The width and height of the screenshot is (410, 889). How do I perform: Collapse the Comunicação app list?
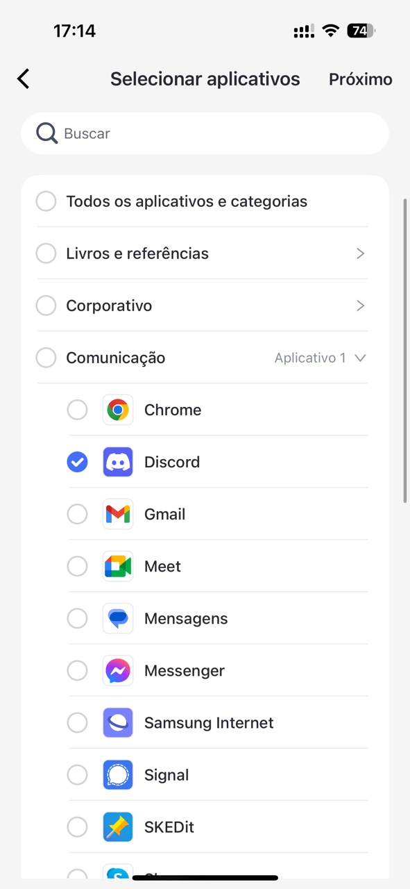pyautogui.click(x=360, y=358)
